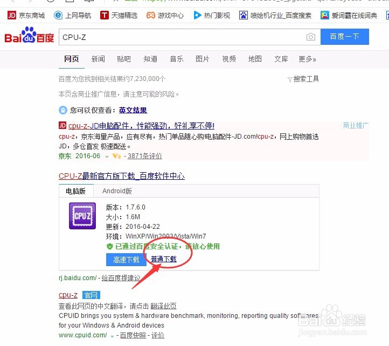
Task: Click the 更新: 2016-04-22 text
Action: [133, 227]
